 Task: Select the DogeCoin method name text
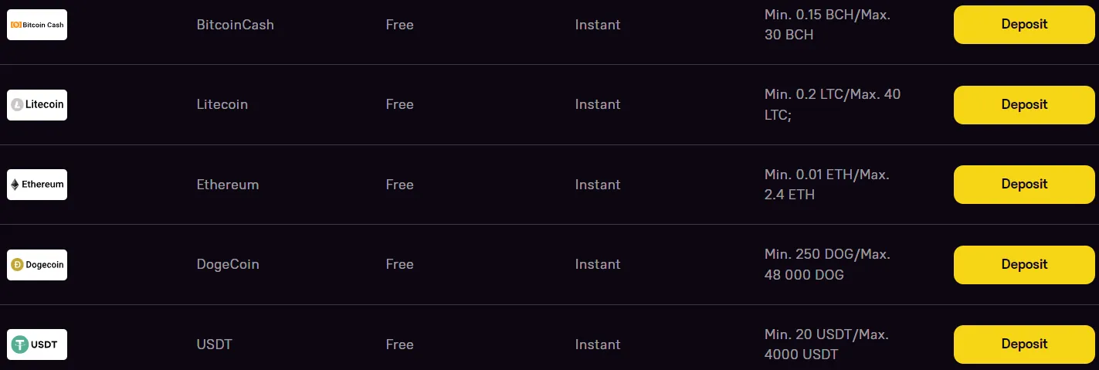pos(228,264)
